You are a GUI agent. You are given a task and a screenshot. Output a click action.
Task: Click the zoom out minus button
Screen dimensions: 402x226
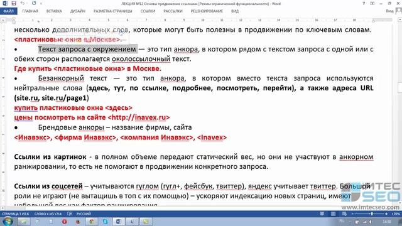click(x=352, y=213)
